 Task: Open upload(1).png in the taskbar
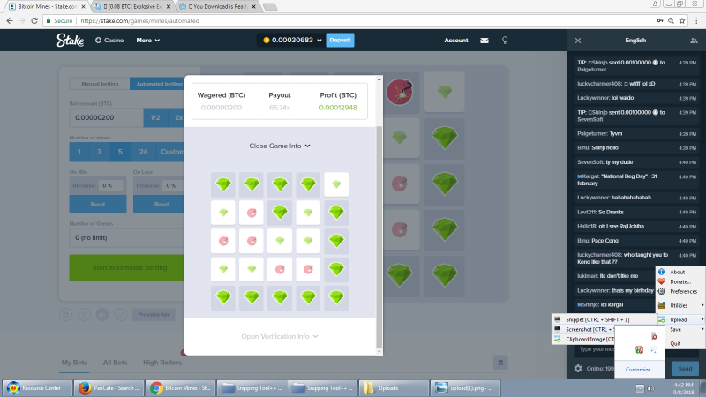465,388
